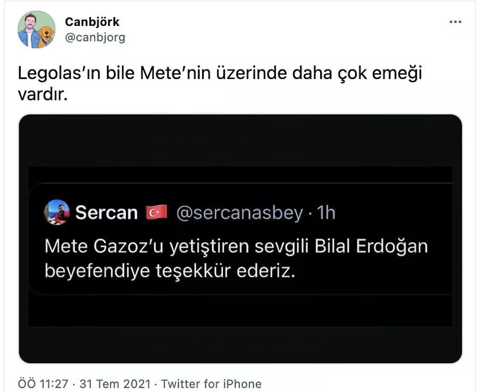Image resolution: width=478 pixels, height=392 pixels.
Task: Click the Canbjörk display name
Action: (92, 22)
